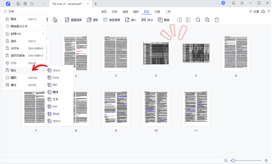Select page 11 thumbnail
The height and width of the screenshot is (164, 272).
tap(196, 108)
